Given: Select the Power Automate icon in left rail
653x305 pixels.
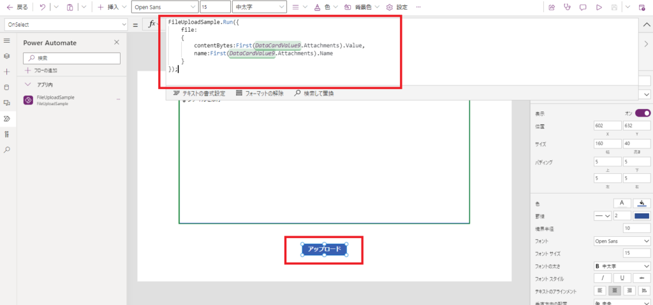Looking at the screenshot, I should click(x=6, y=118).
